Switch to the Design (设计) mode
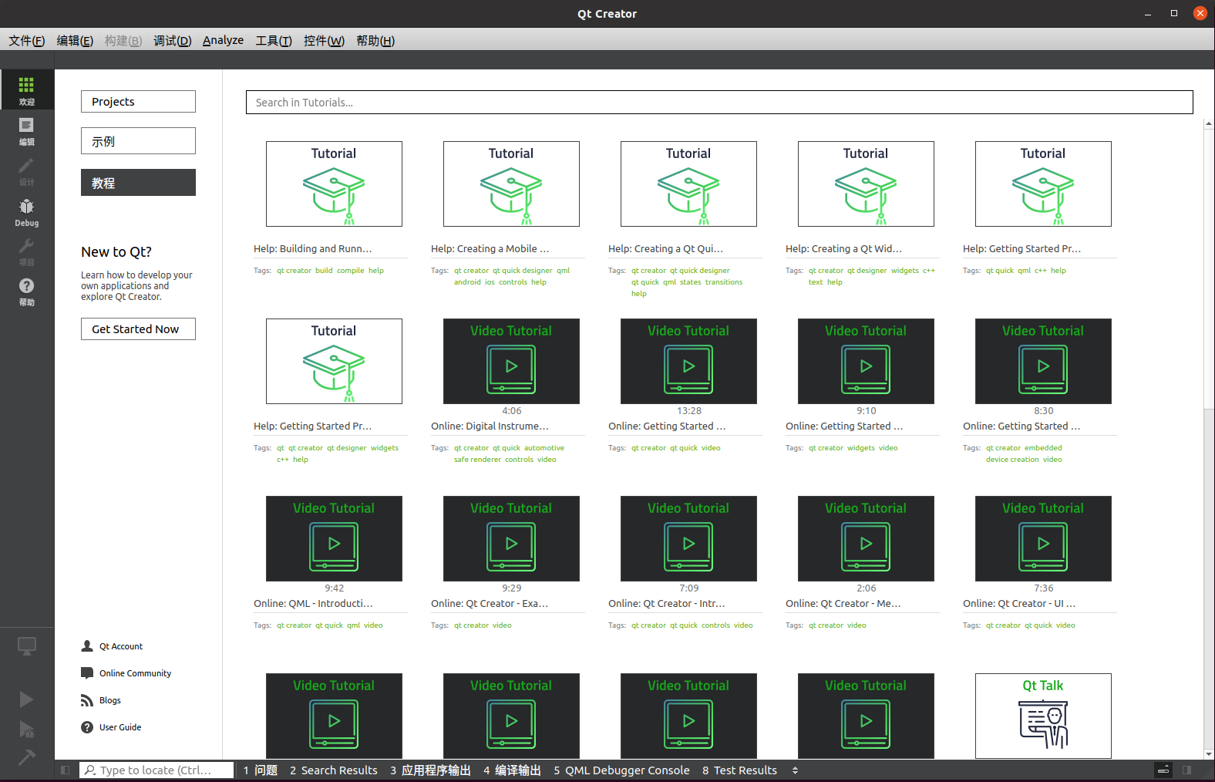 27,170
